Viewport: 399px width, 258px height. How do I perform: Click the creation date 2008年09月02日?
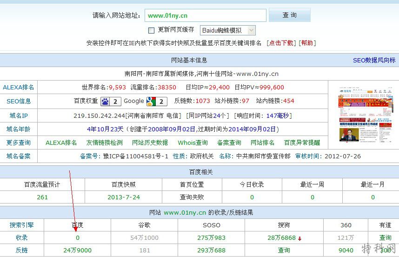coord(172,129)
